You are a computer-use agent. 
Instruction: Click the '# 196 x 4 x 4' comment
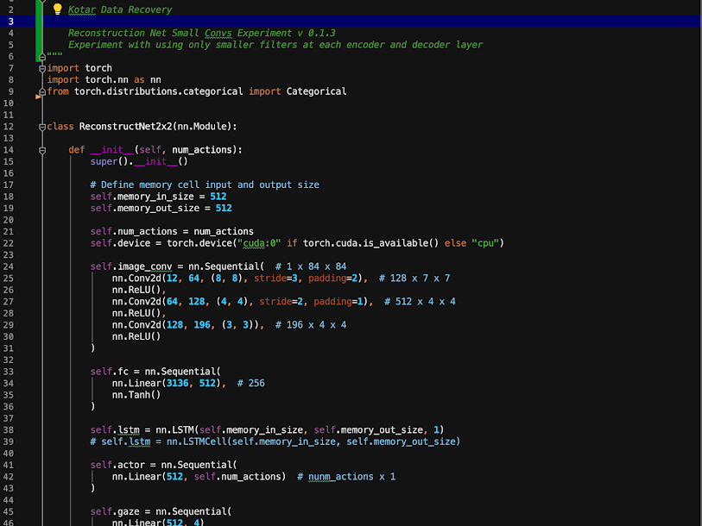311,325
